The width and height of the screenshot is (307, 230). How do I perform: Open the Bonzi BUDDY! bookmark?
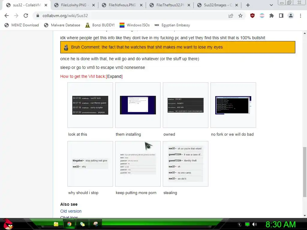tap(100, 25)
